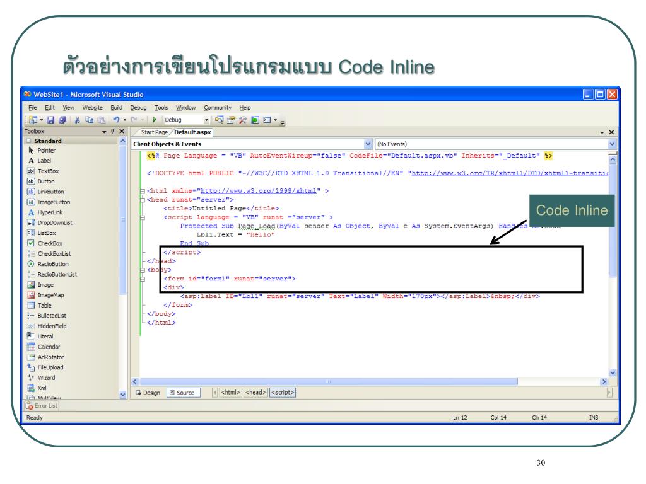Click the Copy toolbar icon
646x484 pixels.
pos(89,120)
